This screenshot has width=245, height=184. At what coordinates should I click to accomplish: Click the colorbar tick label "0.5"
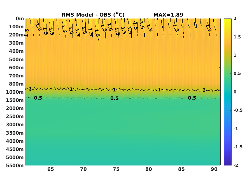[237, 73]
